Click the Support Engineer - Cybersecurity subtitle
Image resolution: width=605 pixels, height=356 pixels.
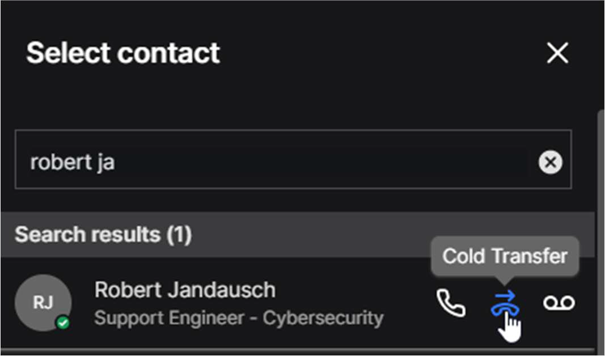[238, 318]
